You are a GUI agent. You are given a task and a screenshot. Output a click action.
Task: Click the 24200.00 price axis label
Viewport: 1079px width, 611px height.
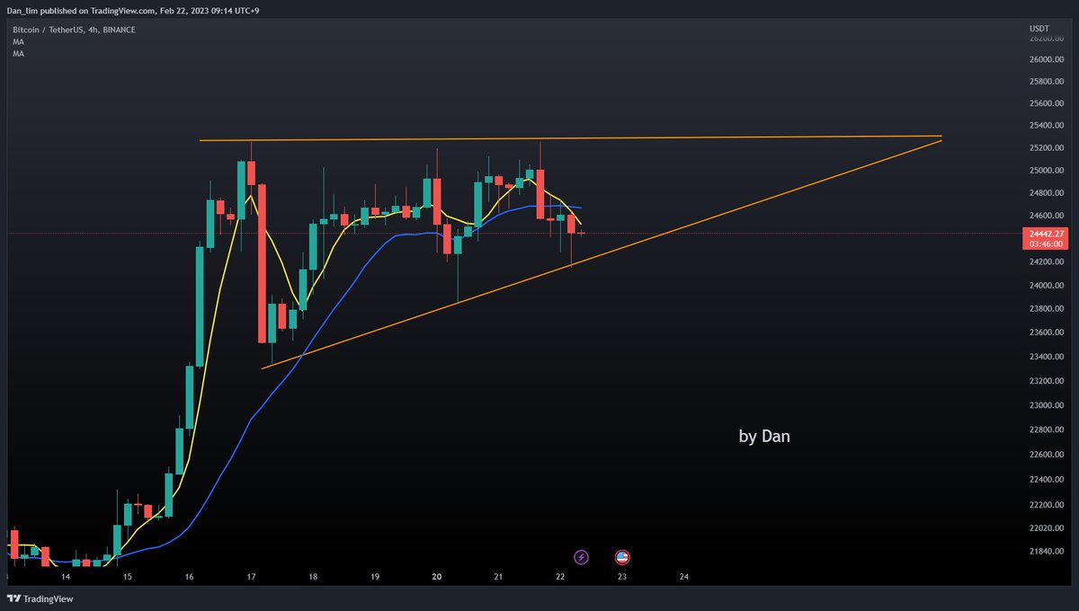pyautogui.click(x=1046, y=261)
